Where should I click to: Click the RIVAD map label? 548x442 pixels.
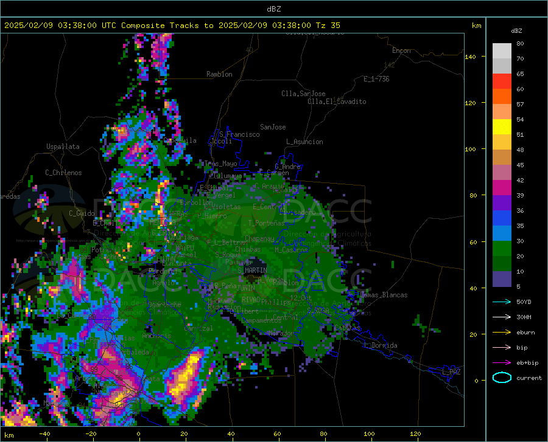pos(251,300)
